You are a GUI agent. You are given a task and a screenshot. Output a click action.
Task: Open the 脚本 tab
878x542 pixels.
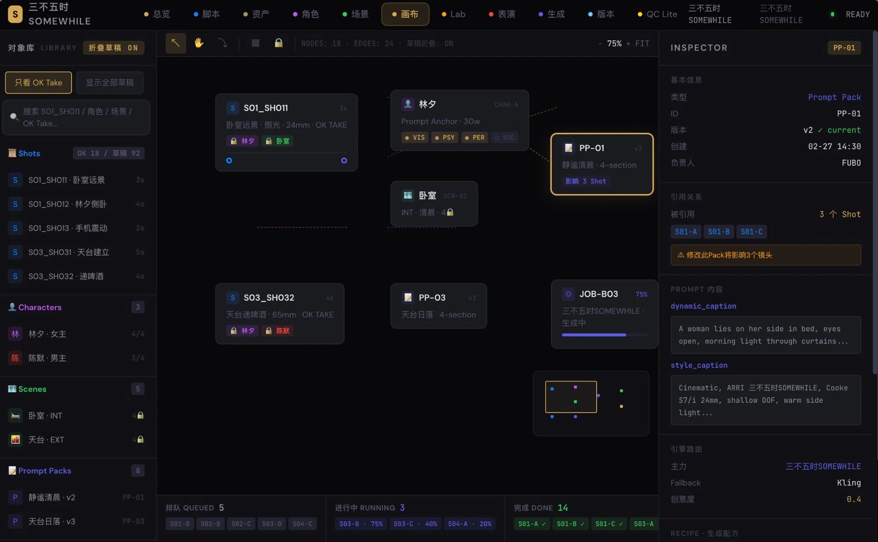[206, 14]
